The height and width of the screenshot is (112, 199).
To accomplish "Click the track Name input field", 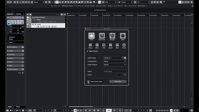I will click(115, 71).
